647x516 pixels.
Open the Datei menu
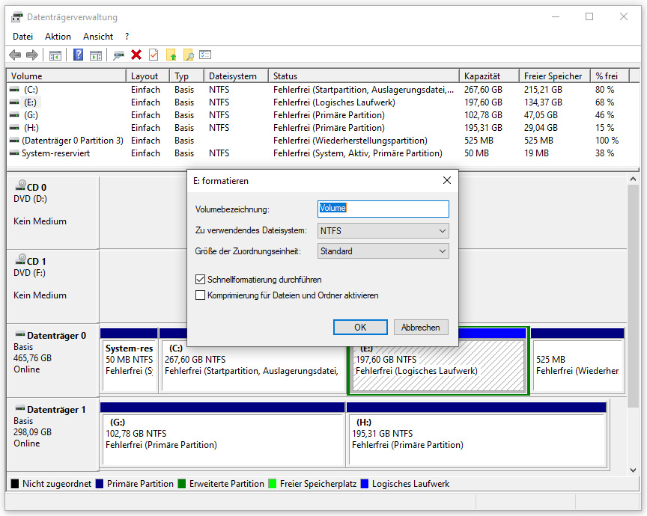[23, 36]
